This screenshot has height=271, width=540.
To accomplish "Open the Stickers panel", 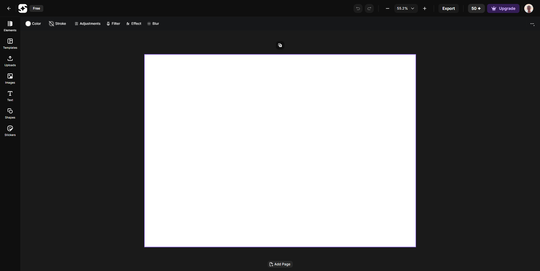I will (x=10, y=131).
